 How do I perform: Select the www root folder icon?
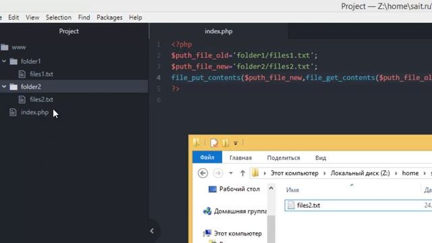(x=5, y=47)
